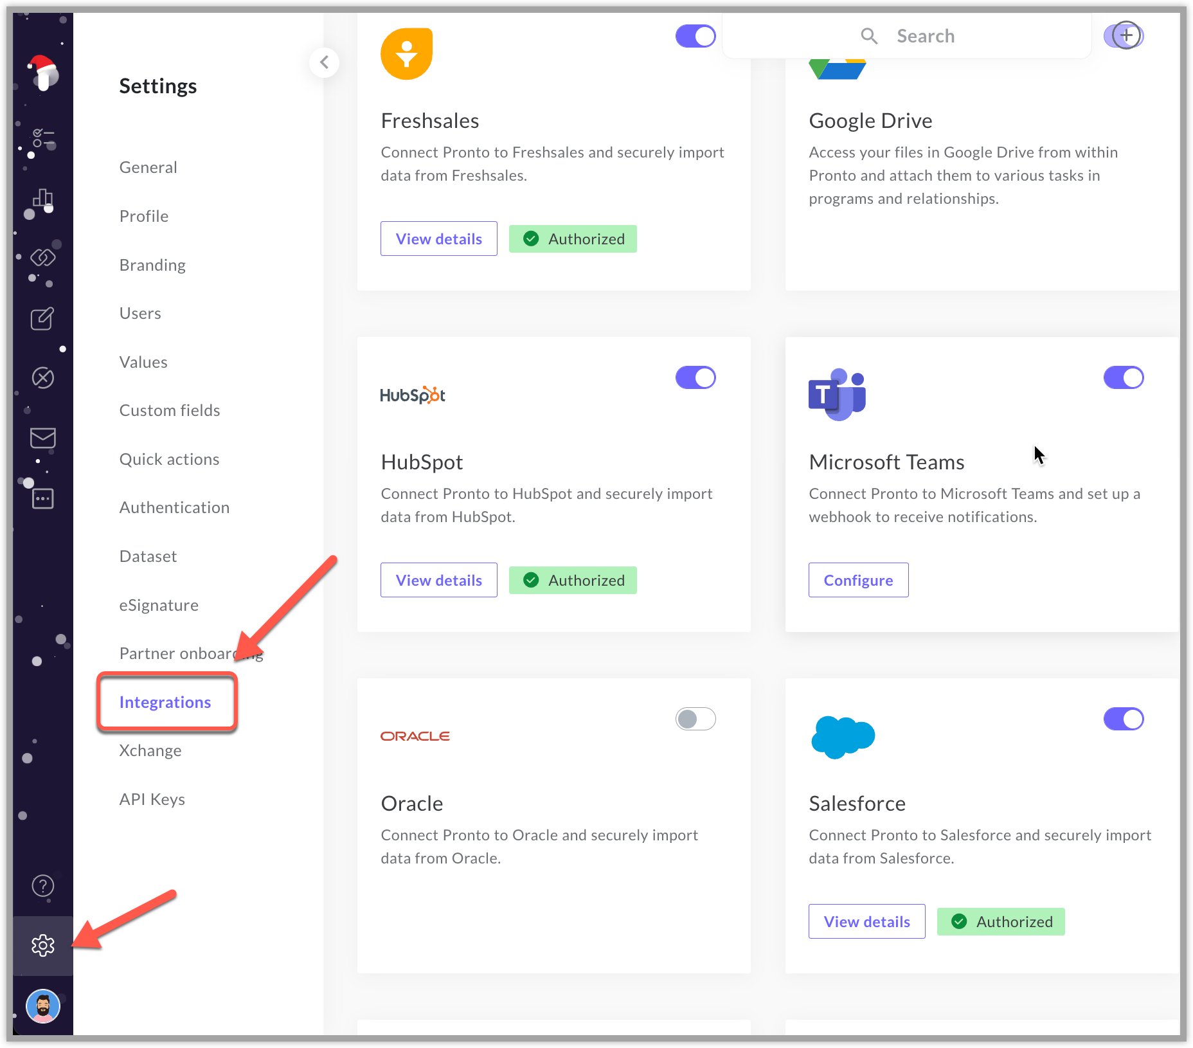The width and height of the screenshot is (1193, 1048).
Task: Open API Keys settings
Action: [x=152, y=799]
